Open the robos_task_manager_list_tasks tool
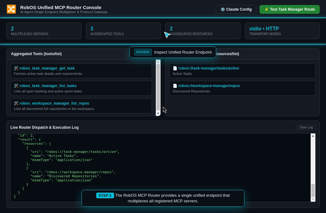 [81, 88]
